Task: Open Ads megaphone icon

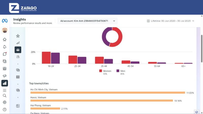Action: click(5, 76)
